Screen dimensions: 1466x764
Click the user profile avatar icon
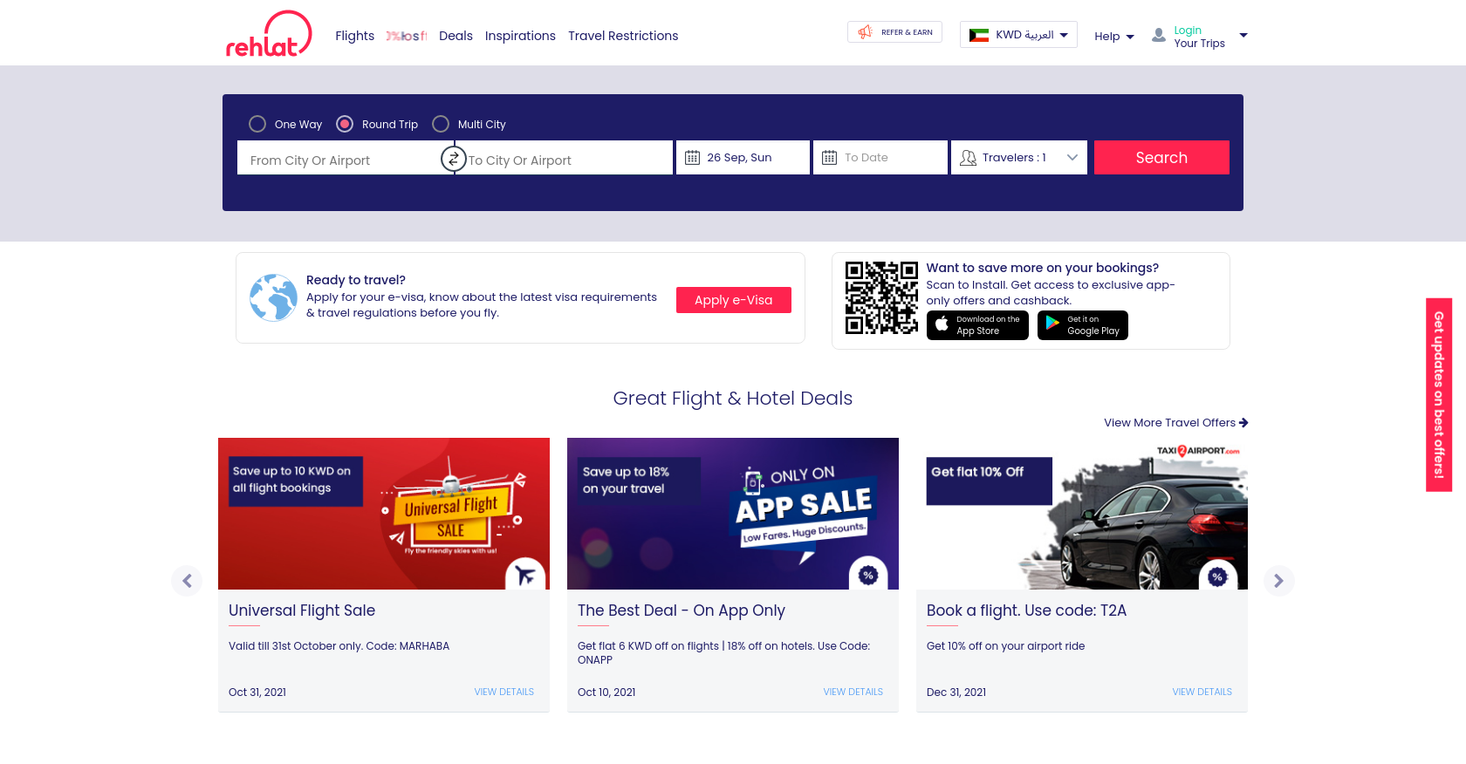1159,36
